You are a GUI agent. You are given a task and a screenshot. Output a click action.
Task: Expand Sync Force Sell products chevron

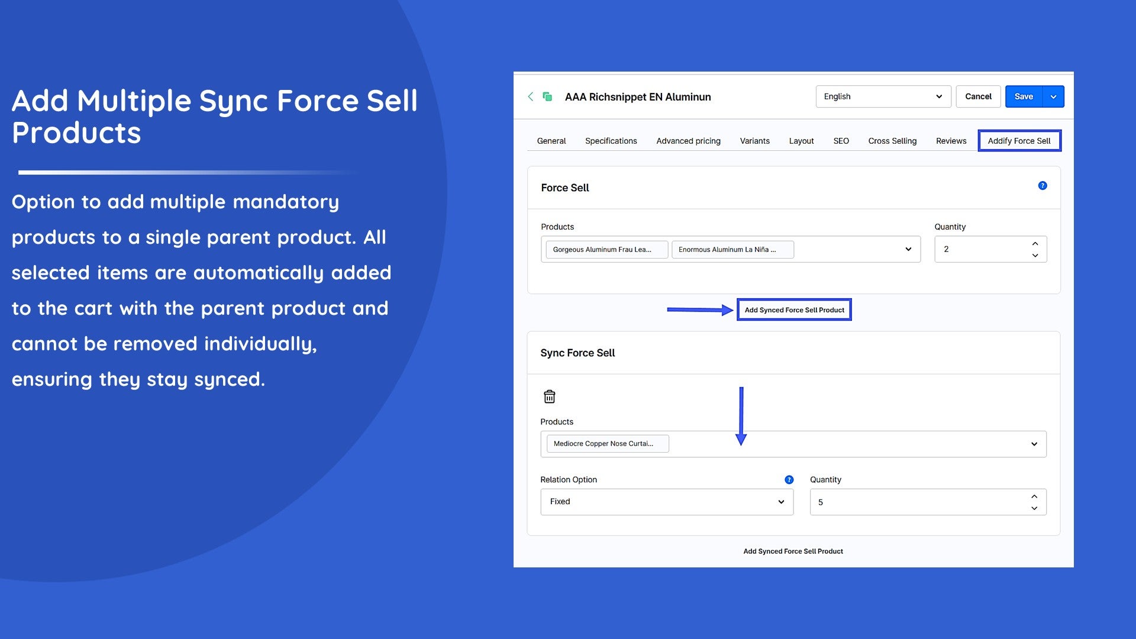click(x=1034, y=444)
